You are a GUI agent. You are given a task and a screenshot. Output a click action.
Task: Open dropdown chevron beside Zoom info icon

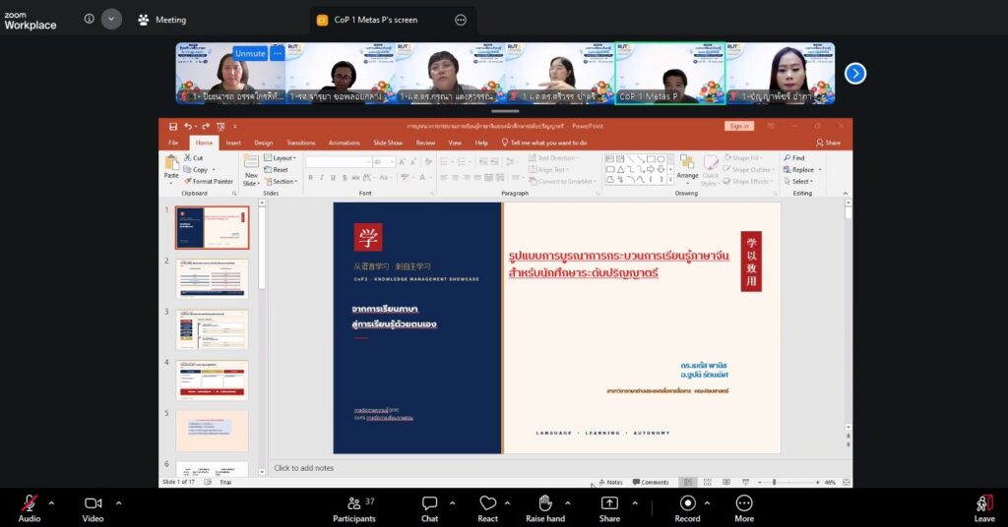point(111,20)
